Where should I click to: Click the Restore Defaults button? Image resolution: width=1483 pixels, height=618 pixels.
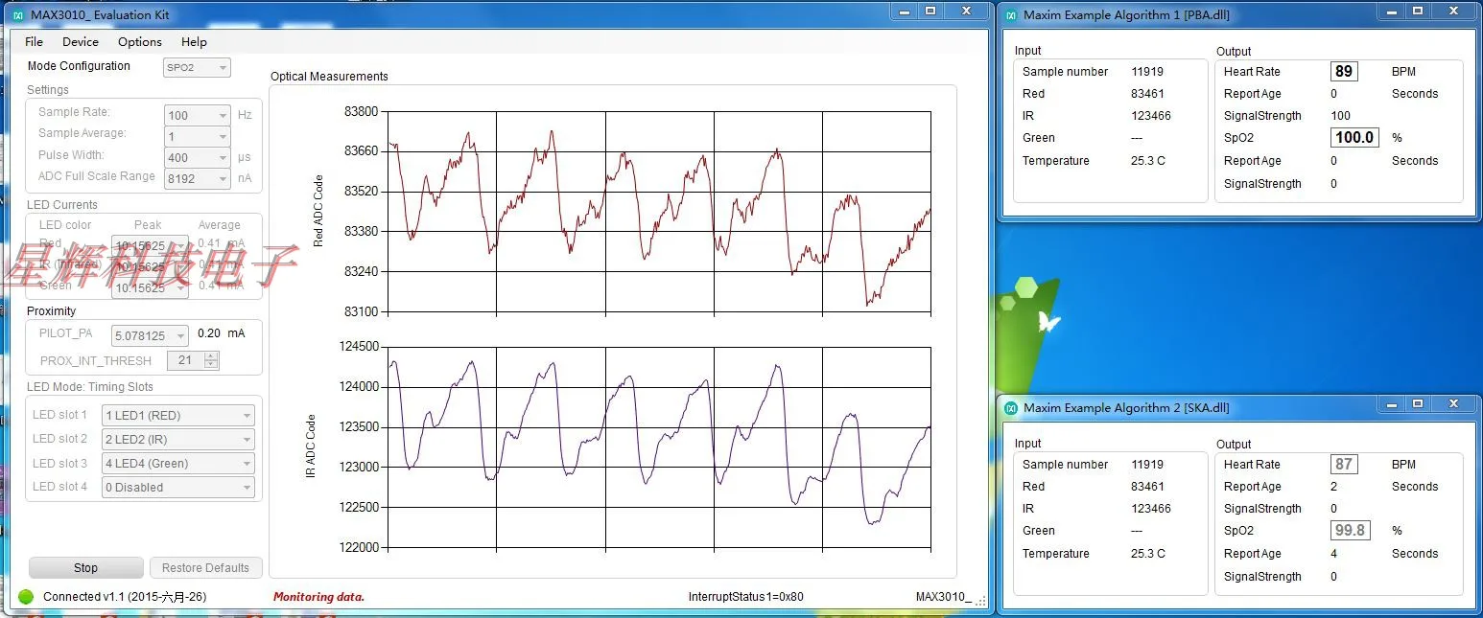(205, 567)
